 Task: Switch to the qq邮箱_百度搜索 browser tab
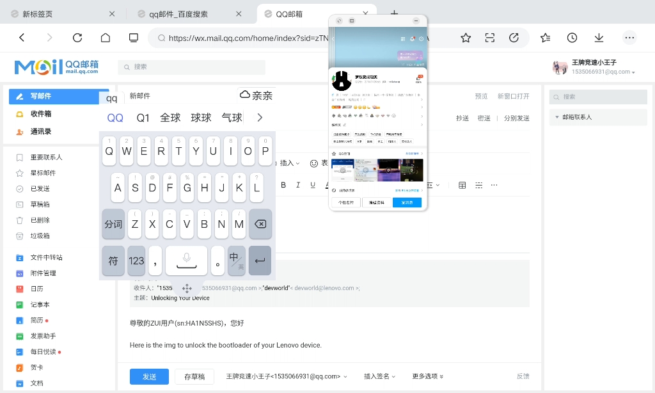pyautogui.click(x=179, y=13)
